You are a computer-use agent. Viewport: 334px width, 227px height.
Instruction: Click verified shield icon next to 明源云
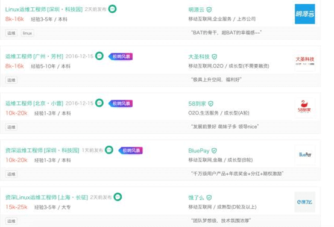click(x=209, y=10)
